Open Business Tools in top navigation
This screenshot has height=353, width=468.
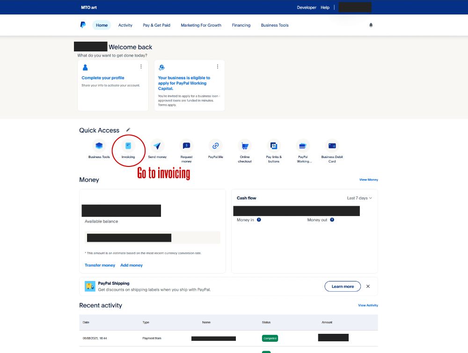point(275,25)
